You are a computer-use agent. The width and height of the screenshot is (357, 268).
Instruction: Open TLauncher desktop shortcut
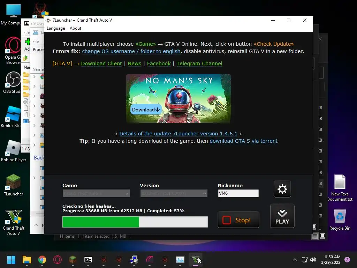(x=14, y=185)
